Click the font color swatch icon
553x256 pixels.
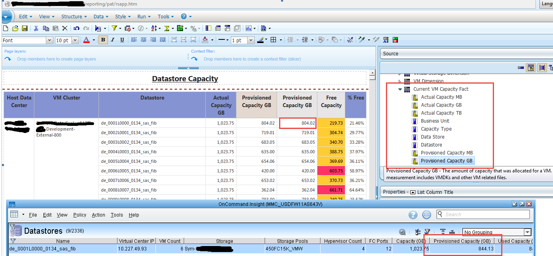(87, 40)
